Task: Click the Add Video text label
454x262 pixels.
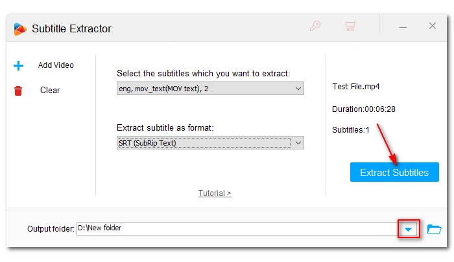Action: pos(56,65)
